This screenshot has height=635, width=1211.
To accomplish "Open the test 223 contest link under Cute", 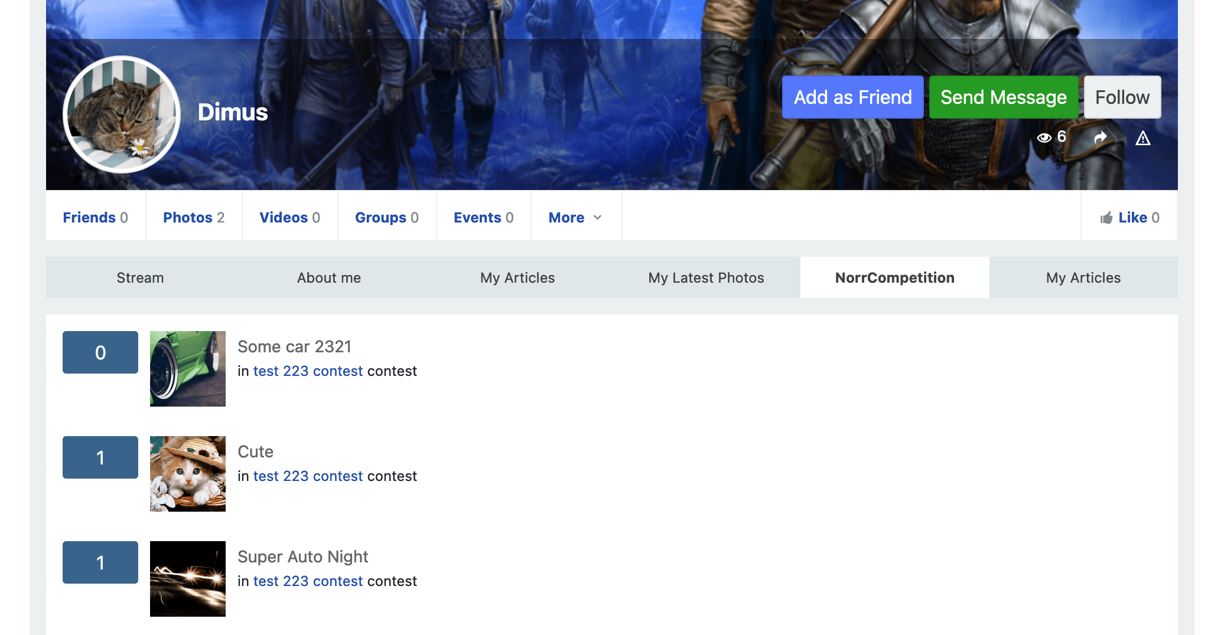I will pyautogui.click(x=308, y=476).
